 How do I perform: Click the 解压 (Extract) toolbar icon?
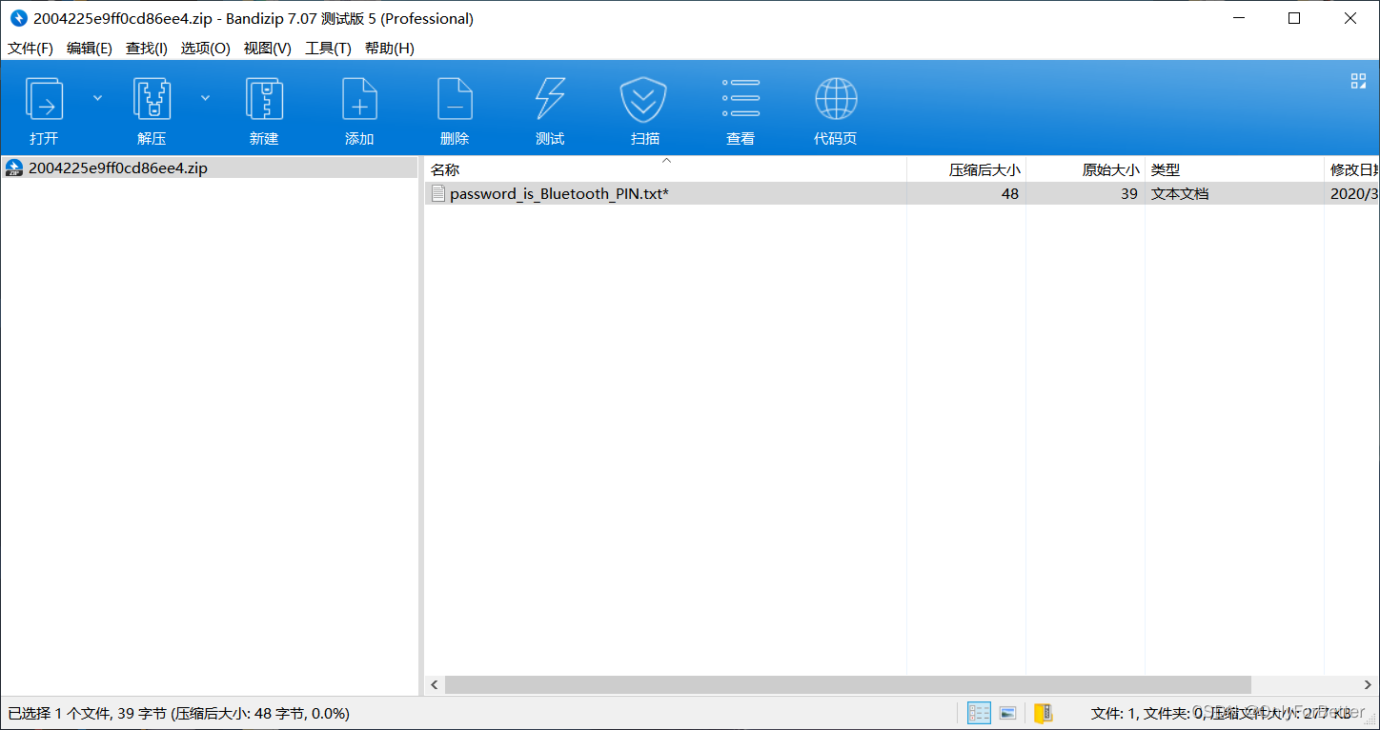(x=152, y=99)
